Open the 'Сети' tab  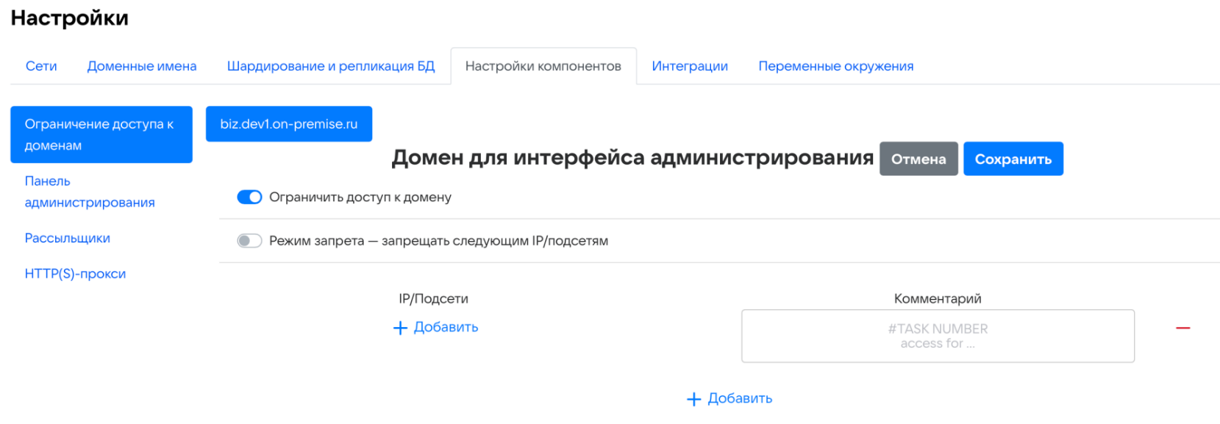pyautogui.click(x=41, y=66)
